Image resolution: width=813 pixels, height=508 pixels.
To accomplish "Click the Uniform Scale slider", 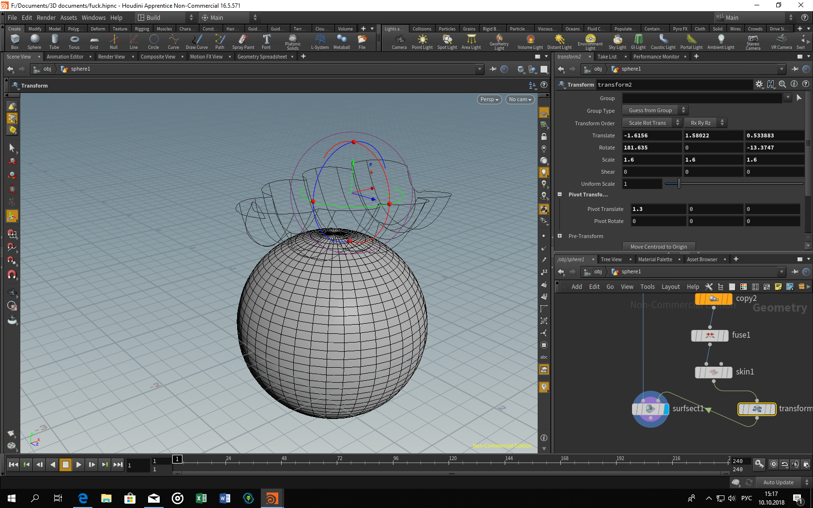I will pos(679,184).
